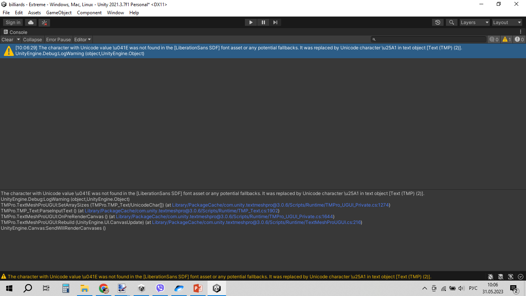Image resolution: width=526 pixels, height=296 pixels.
Task: Clear the Console log
Action: click(7, 39)
